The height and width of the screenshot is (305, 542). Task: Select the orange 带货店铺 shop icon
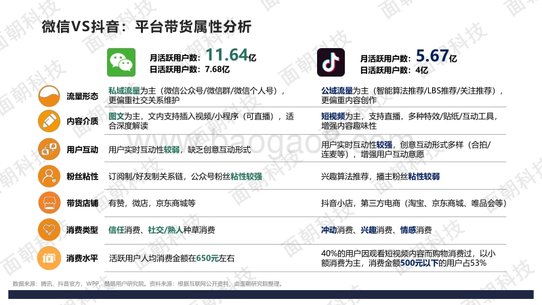(49, 203)
